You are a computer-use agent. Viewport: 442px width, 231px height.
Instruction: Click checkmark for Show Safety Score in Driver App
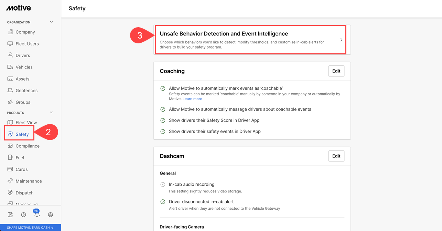pos(163,120)
